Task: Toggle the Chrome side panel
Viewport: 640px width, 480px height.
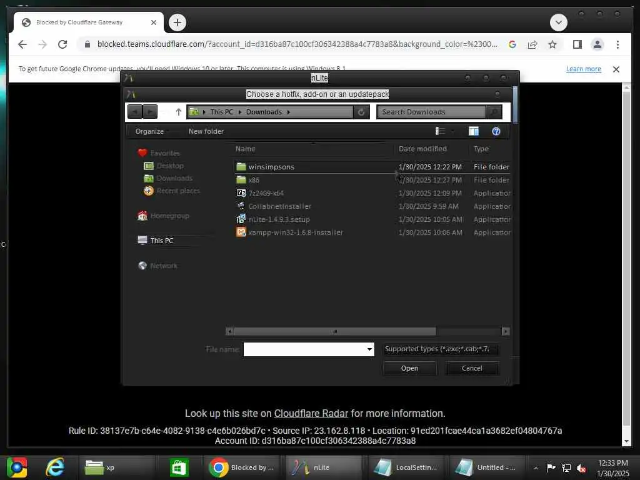Action: click(577, 44)
